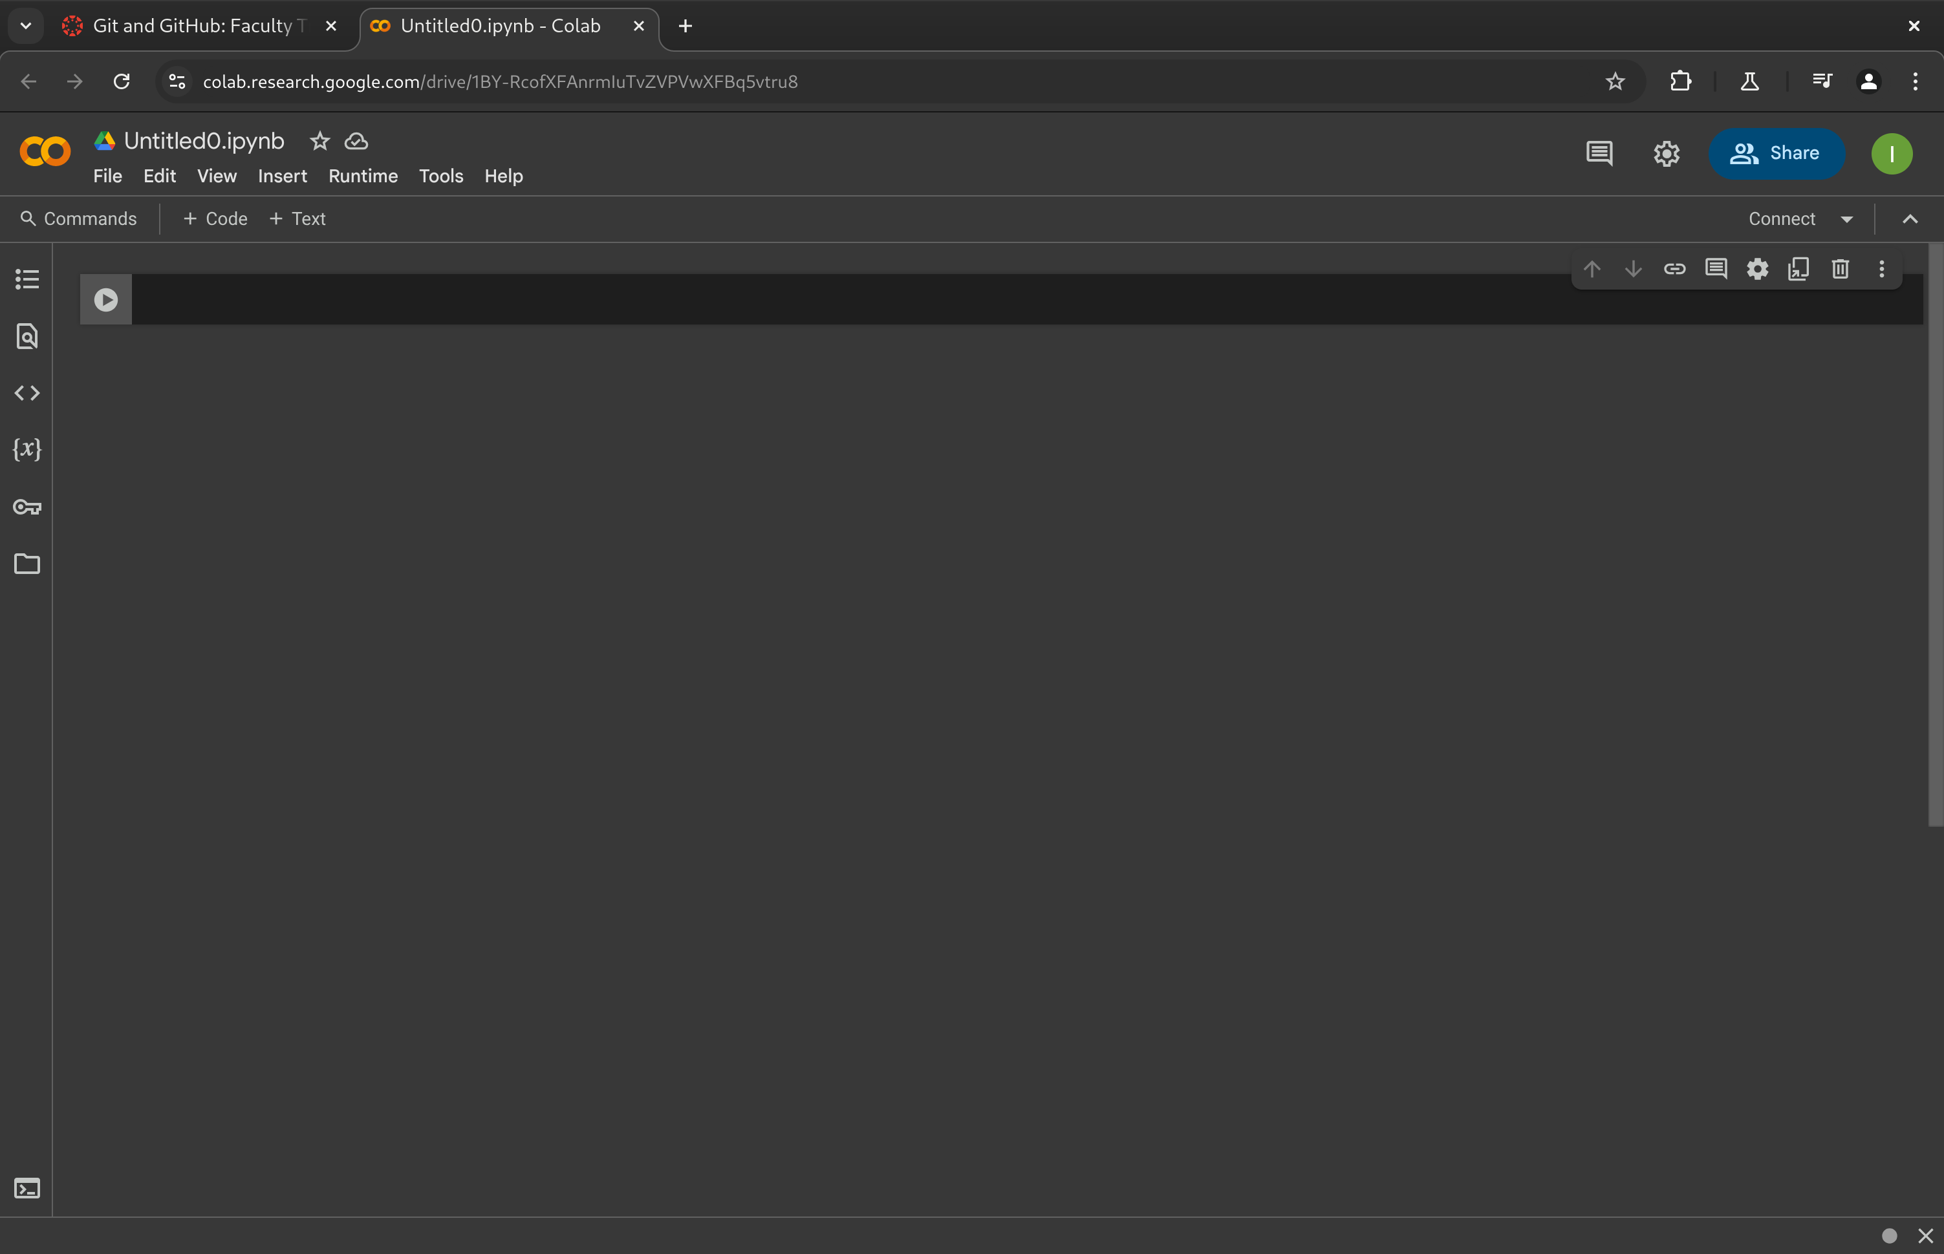The width and height of the screenshot is (1944, 1254).
Task: Open the Table of contents sidebar icon
Action: point(27,279)
